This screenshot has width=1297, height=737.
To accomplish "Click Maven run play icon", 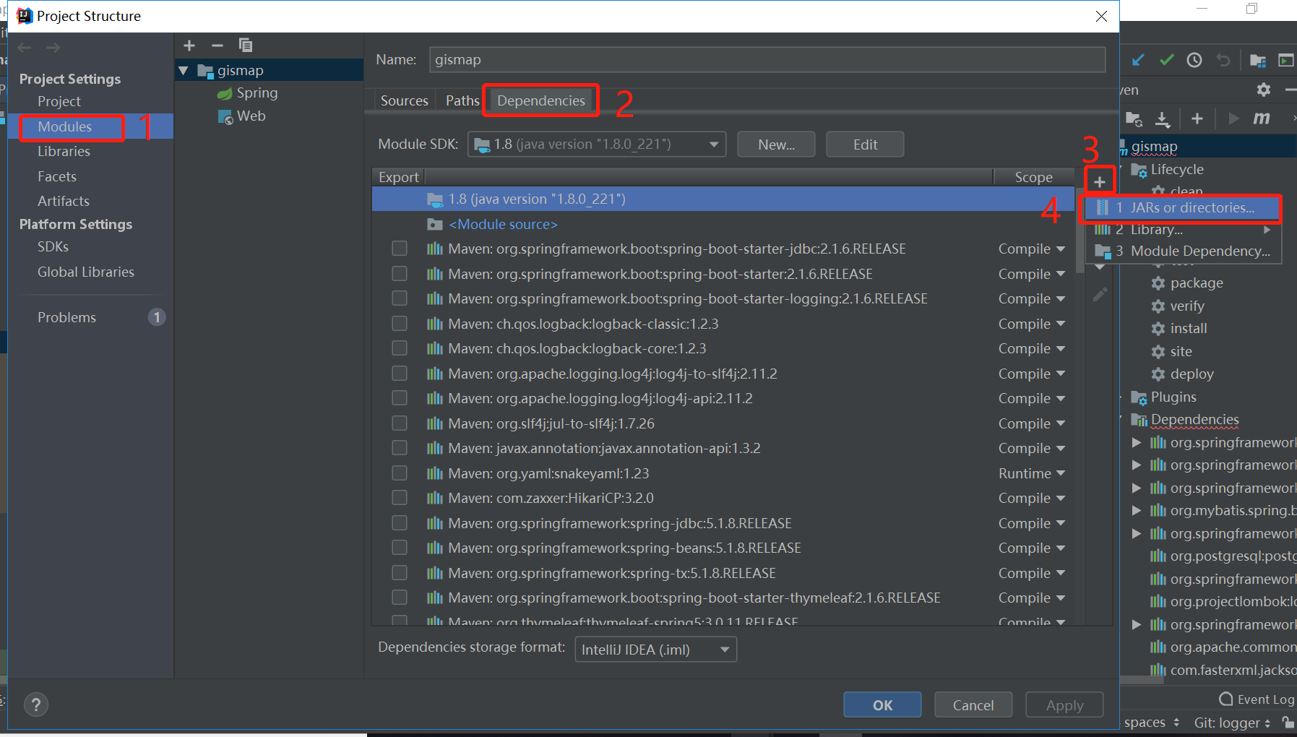I will point(1233,118).
